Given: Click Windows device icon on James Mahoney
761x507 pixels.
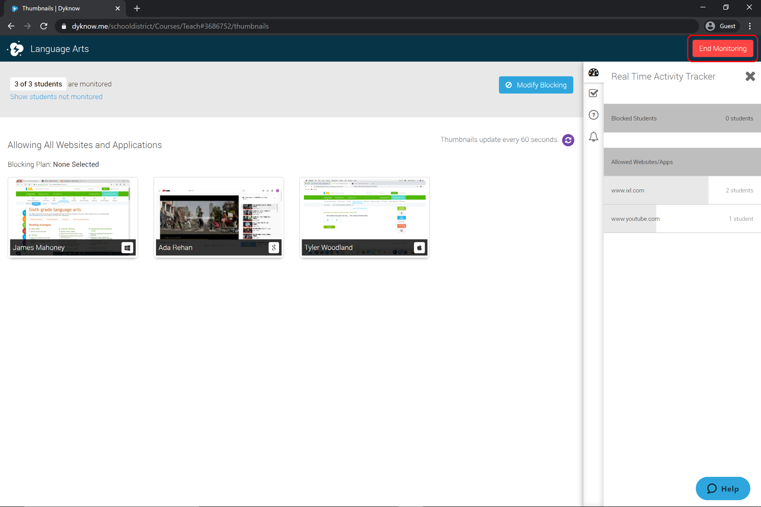Looking at the screenshot, I should pyautogui.click(x=127, y=247).
